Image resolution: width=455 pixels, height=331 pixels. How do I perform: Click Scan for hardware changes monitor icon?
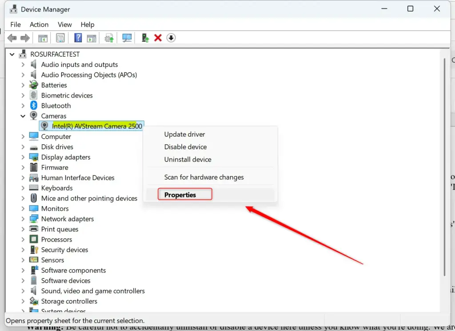[x=127, y=38]
